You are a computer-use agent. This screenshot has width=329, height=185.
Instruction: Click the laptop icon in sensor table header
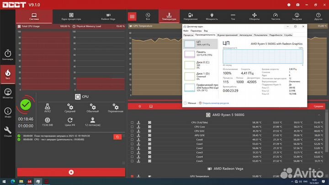tap(151, 106)
